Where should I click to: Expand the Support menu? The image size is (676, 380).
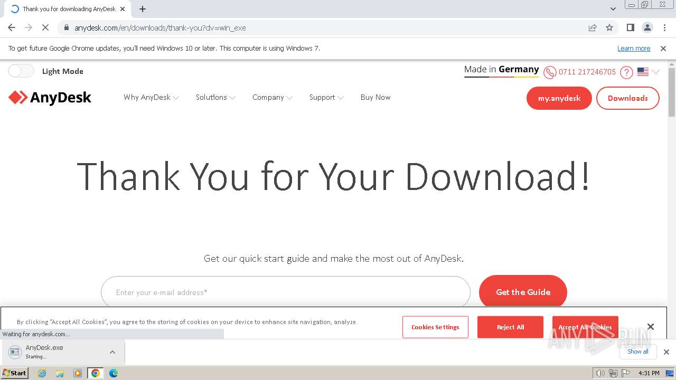(326, 97)
